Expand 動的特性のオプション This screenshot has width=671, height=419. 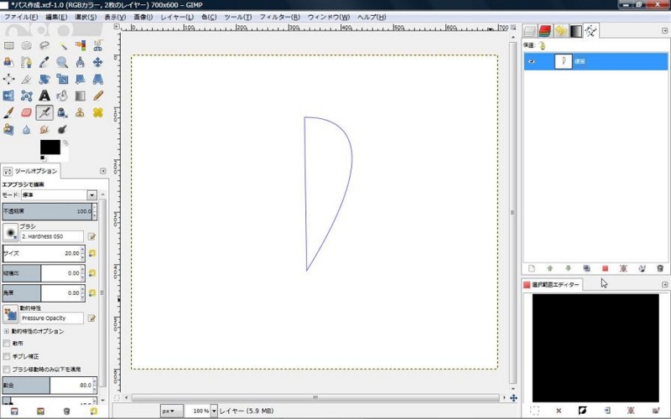tap(6, 331)
